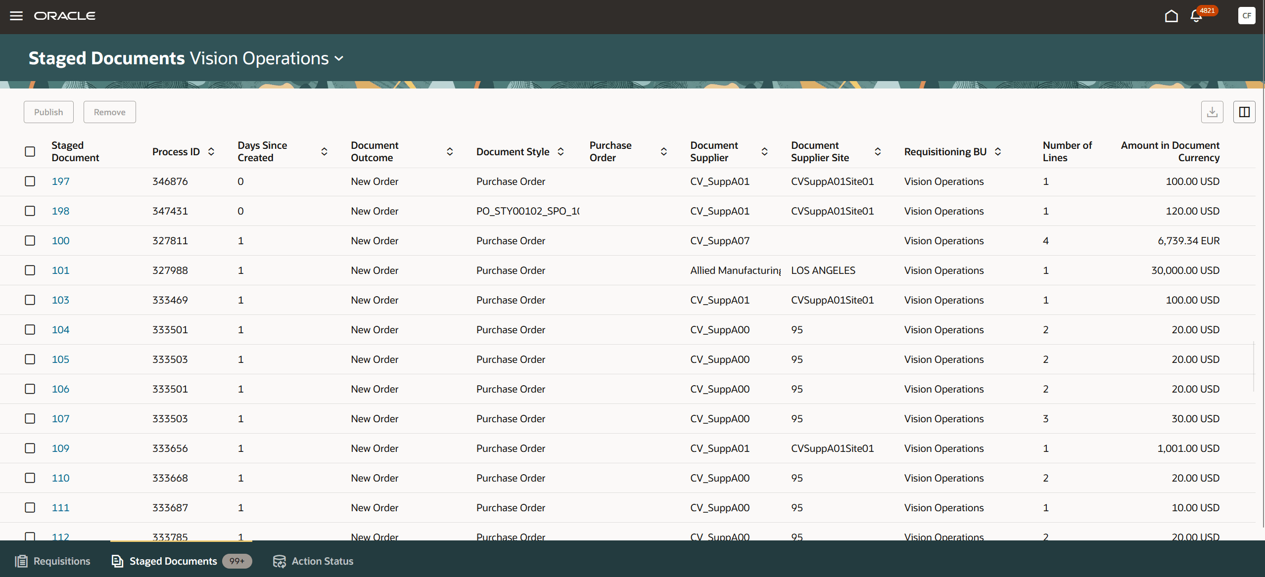
Task: Open the column layout settings icon
Action: click(x=1244, y=112)
